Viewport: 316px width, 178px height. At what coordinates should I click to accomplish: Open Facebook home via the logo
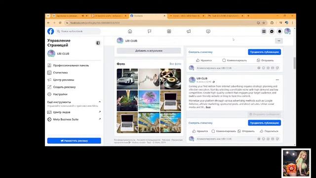tap(50, 31)
